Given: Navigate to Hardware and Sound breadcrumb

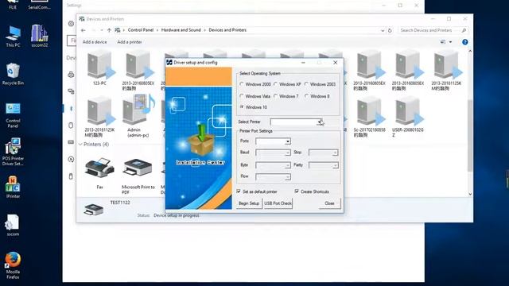Looking at the screenshot, I should pyautogui.click(x=181, y=30).
